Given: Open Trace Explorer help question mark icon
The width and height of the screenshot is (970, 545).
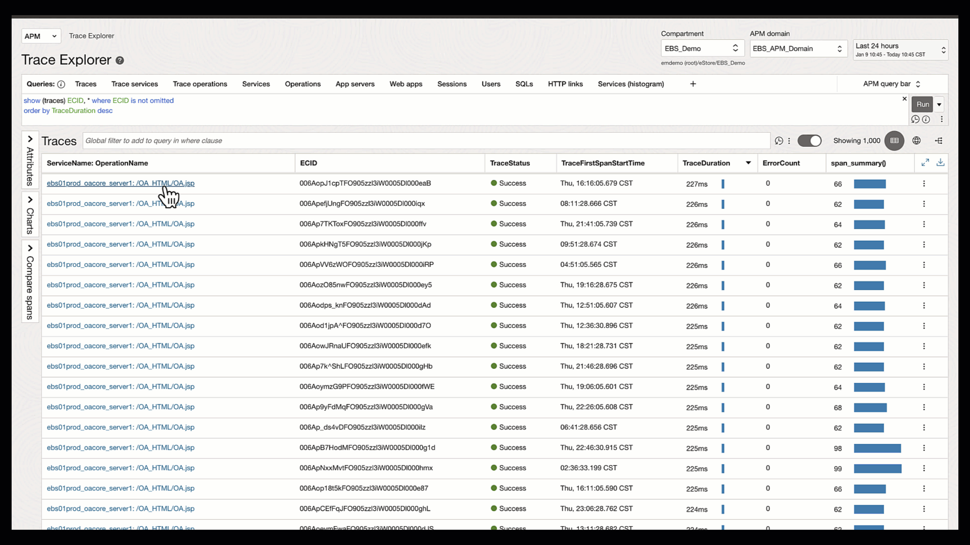Looking at the screenshot, I should click(120, 61).
